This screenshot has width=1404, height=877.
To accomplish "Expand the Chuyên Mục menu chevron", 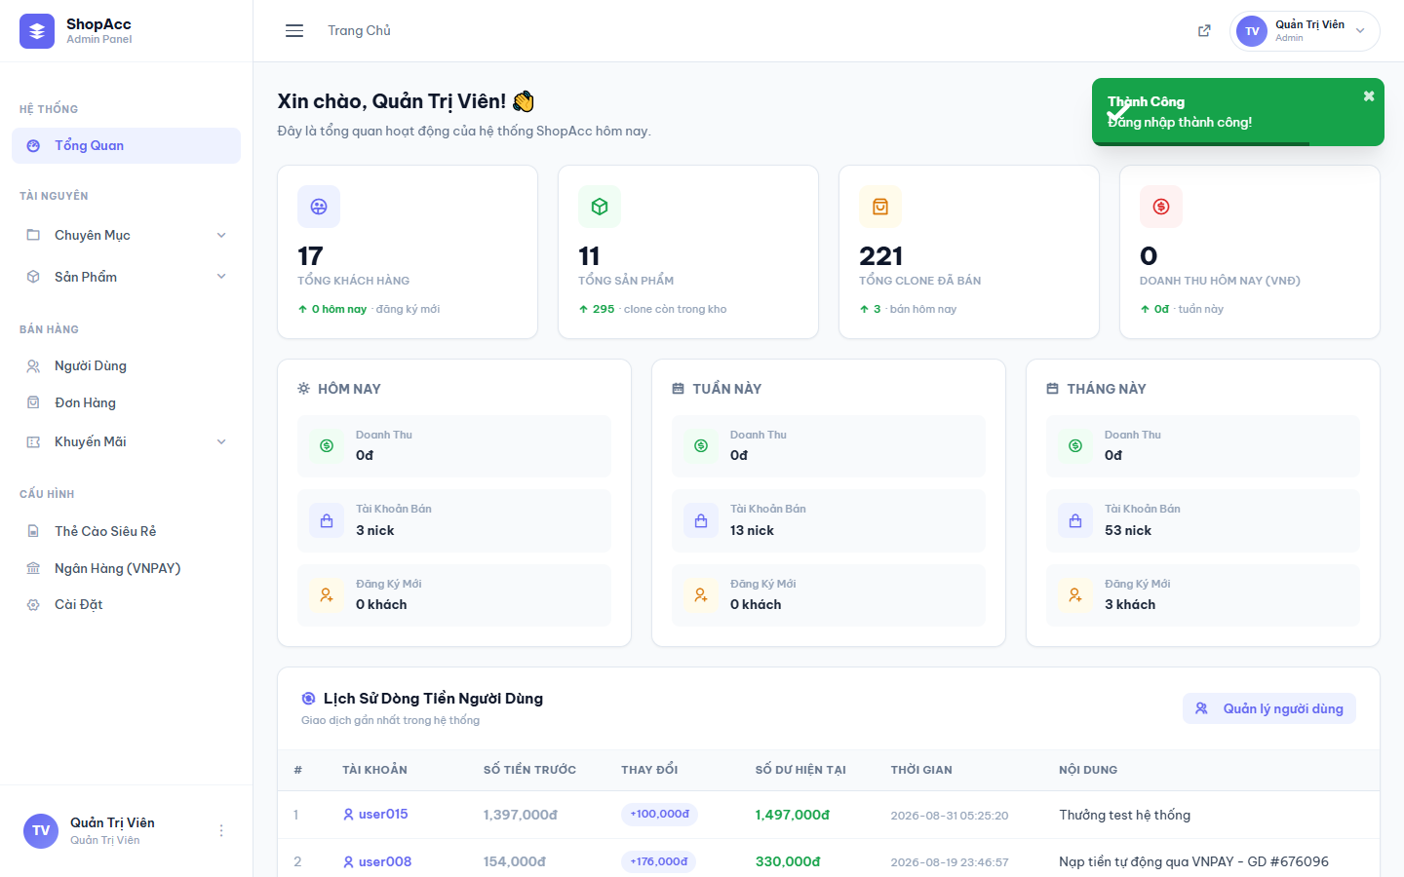I will click(221, 235).
